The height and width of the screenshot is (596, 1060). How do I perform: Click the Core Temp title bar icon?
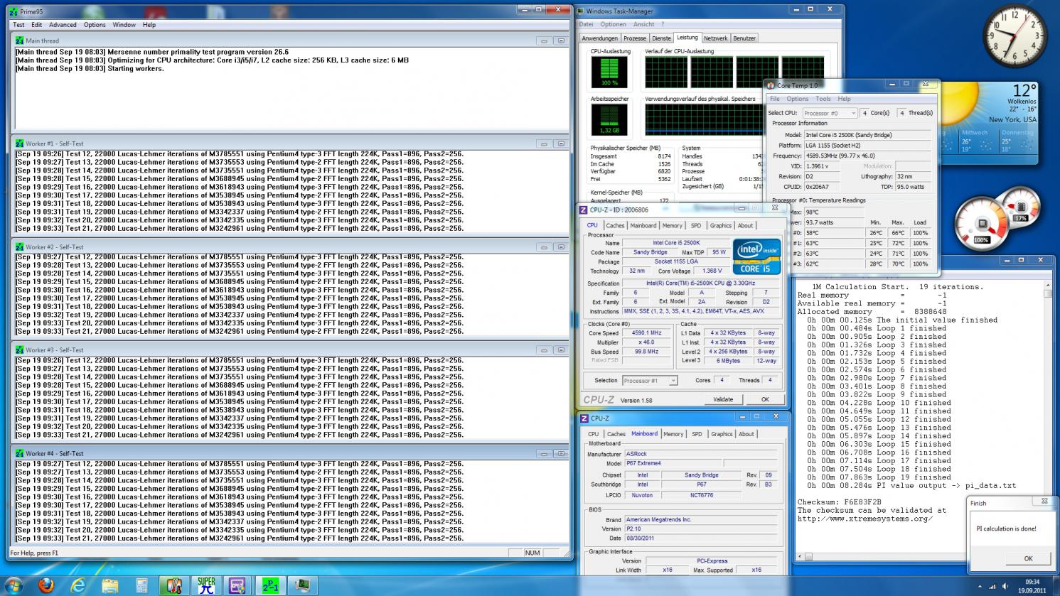[771, 85]
